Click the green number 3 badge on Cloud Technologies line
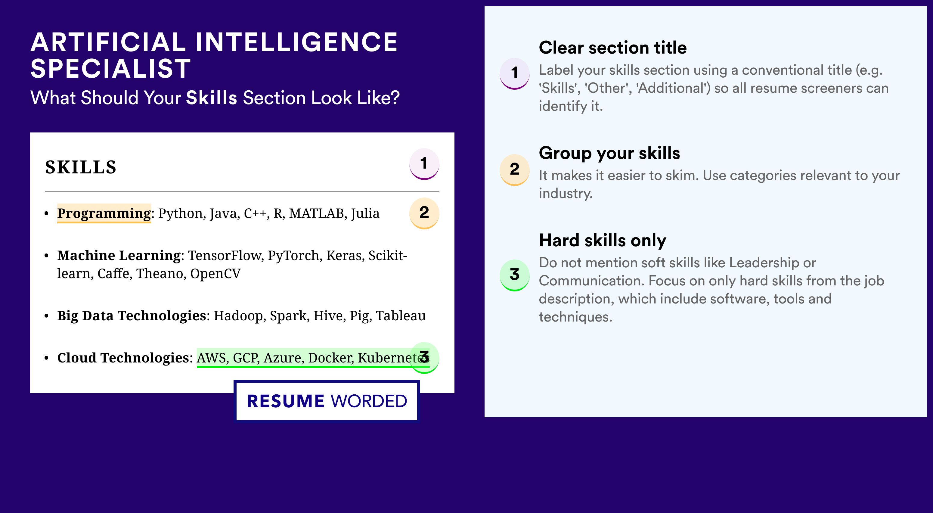This screenshot has height=513, width=933. tap(424, 358)
